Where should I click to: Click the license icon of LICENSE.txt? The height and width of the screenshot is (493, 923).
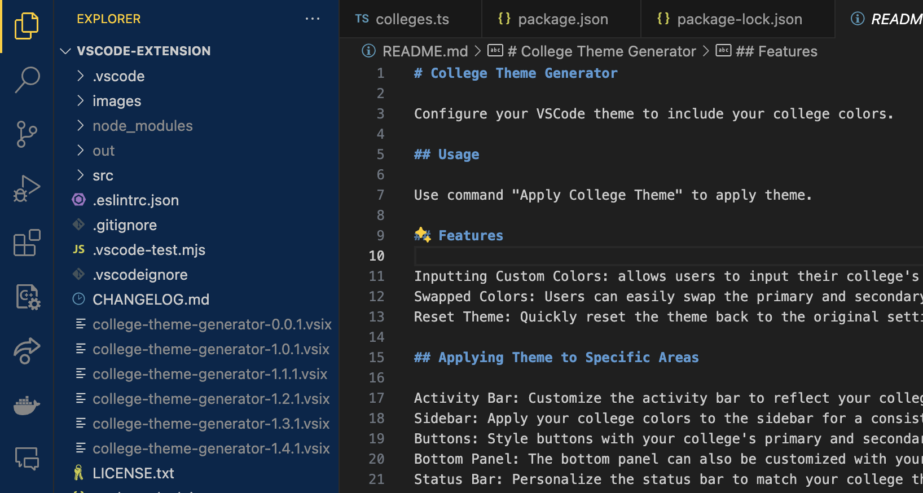point(79,473)
